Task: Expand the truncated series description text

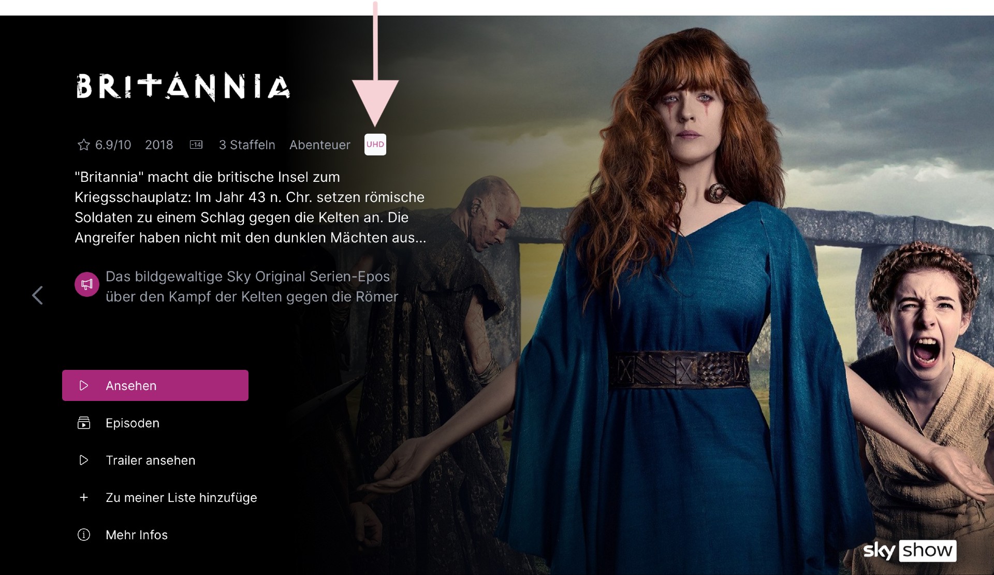Action: 251,207
